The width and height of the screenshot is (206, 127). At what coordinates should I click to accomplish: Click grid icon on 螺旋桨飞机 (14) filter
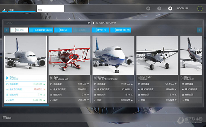(x=113, y=30)
